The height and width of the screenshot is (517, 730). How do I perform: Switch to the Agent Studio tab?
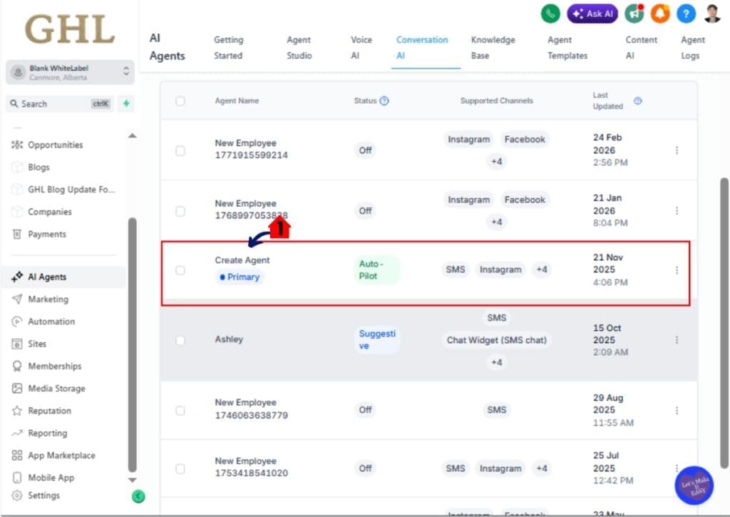[x=299, y=48]
